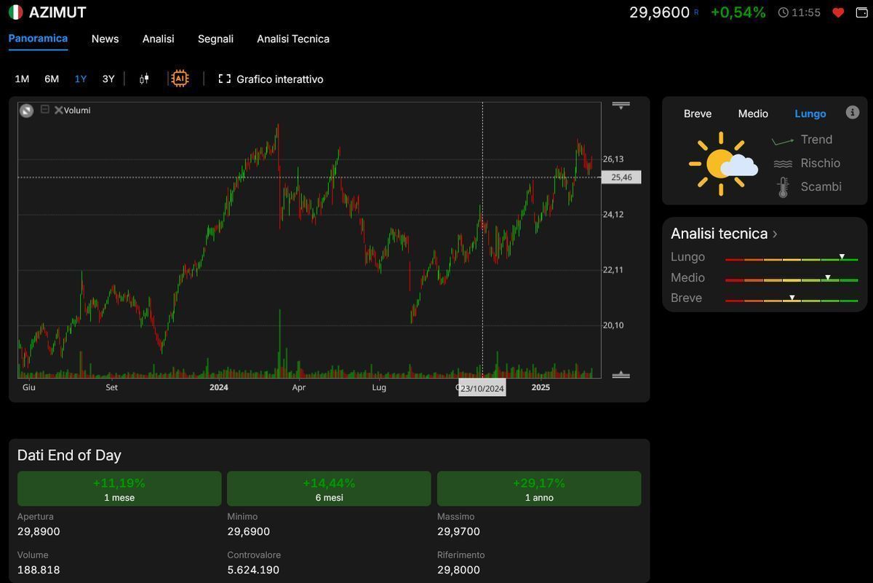Open Grafico interattivo

click(279, 79)
